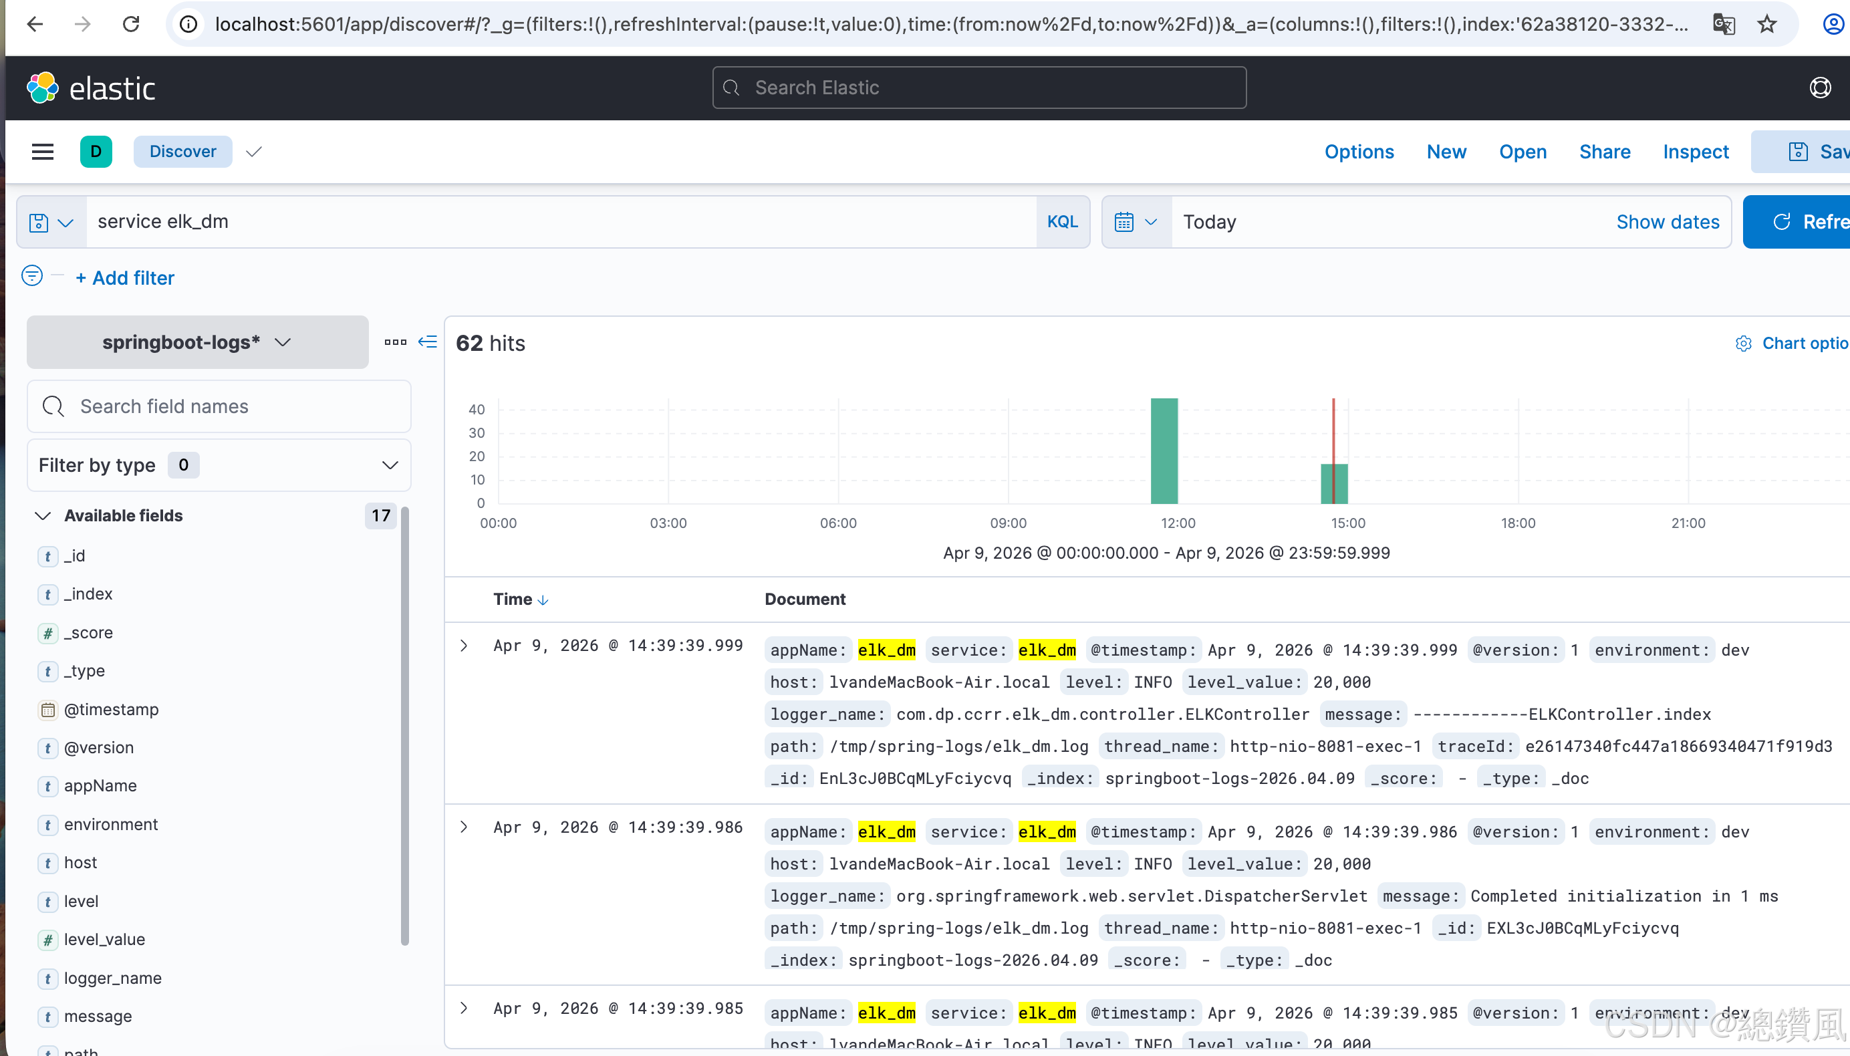Viewport: 1850px width, 1056px height.
Task: Collapse the field sidebar arrow icon
Action: 428,342
